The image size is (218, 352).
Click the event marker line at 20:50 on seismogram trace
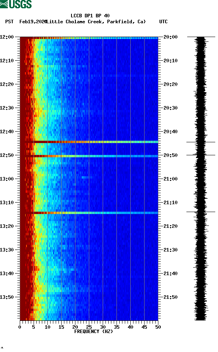(x=201, y=155)
